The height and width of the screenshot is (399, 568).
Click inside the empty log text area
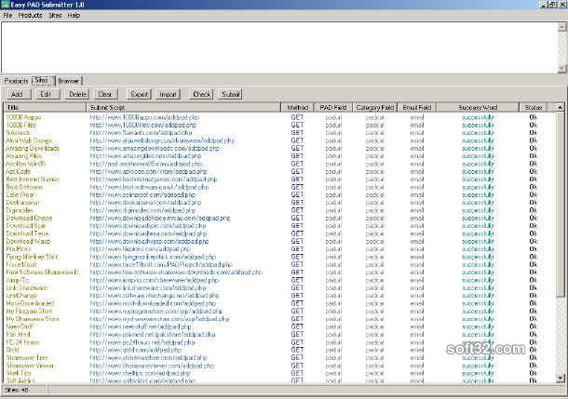pyautogui.click(x=279, y=47)
